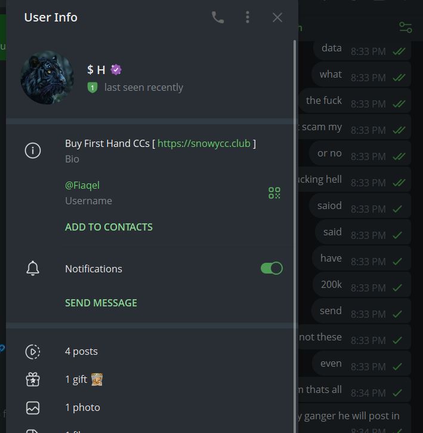Click the bio info circle icon

coord(33,151)
